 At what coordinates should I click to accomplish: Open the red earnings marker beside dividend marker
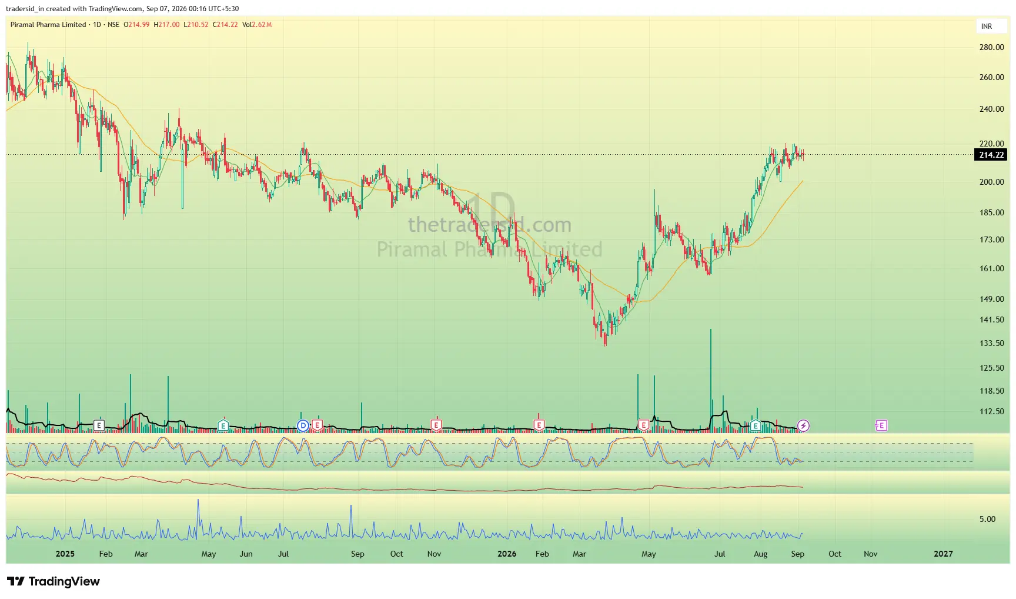[x=317, y=425]
